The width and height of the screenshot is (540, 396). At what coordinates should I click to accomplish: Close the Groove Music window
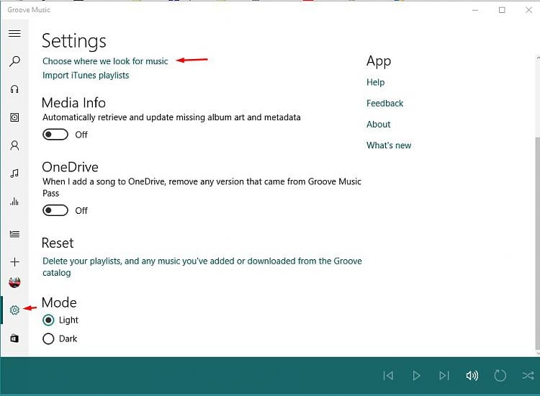[529, 10]
